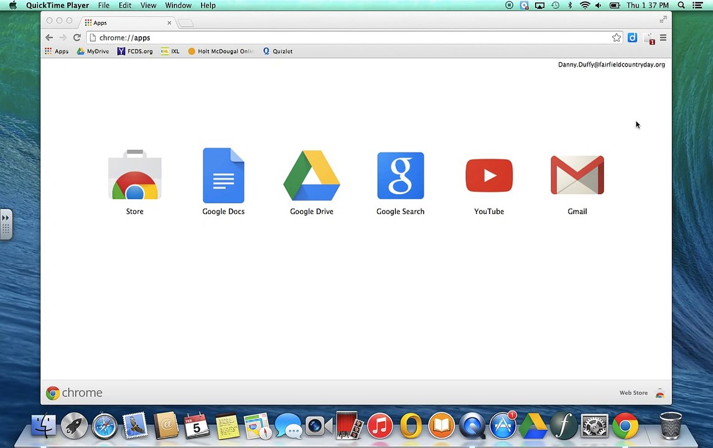Launch Safari from the Dock

pyautogui.click(x=105, y=426)
